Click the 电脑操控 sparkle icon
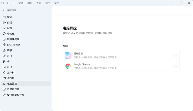 click(x=4, y=84)
